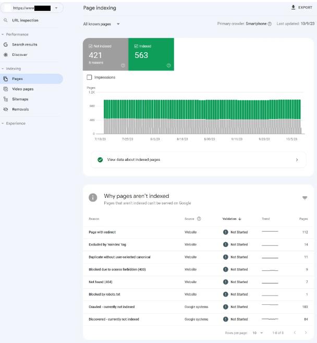Collapse the Indexing section
Screen dimensions: 317x343
coord(11,68)
